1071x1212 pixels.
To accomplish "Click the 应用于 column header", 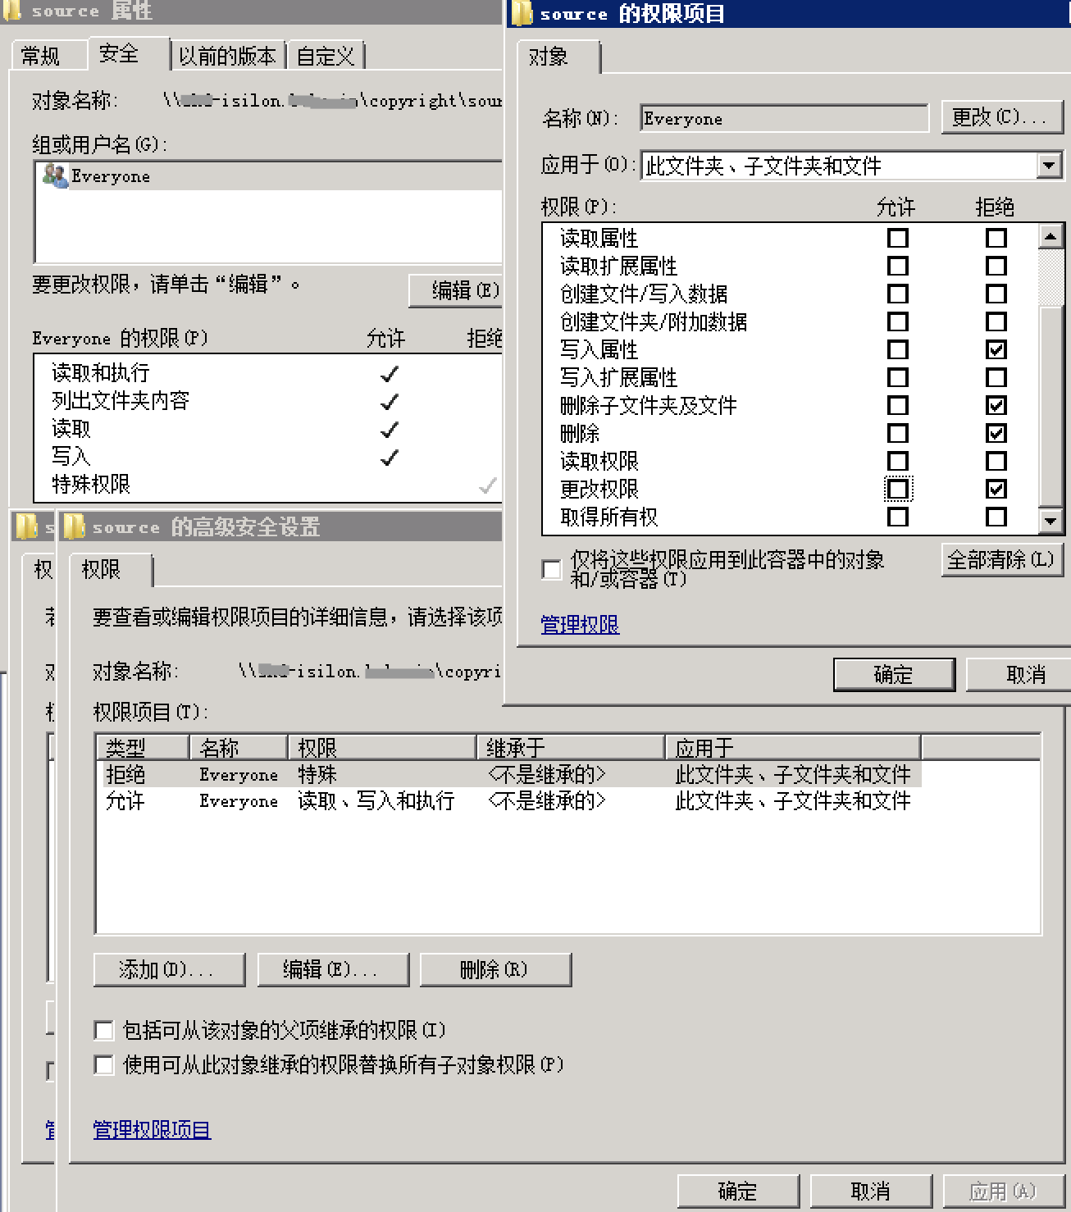I will (793, 748).
